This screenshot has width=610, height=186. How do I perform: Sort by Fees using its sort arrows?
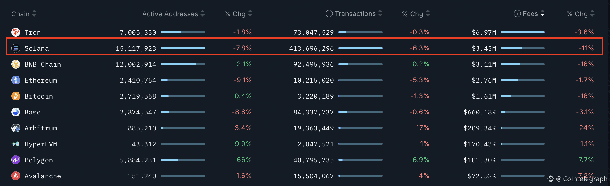click(543, 13)
